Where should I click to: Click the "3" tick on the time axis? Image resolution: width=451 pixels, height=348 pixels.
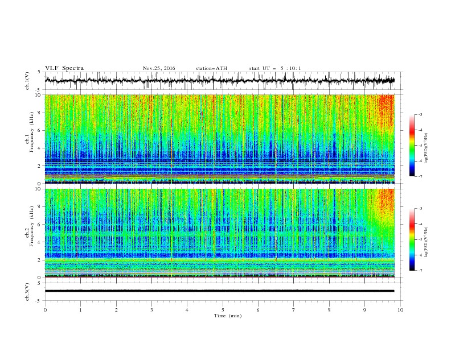(151, 310)
